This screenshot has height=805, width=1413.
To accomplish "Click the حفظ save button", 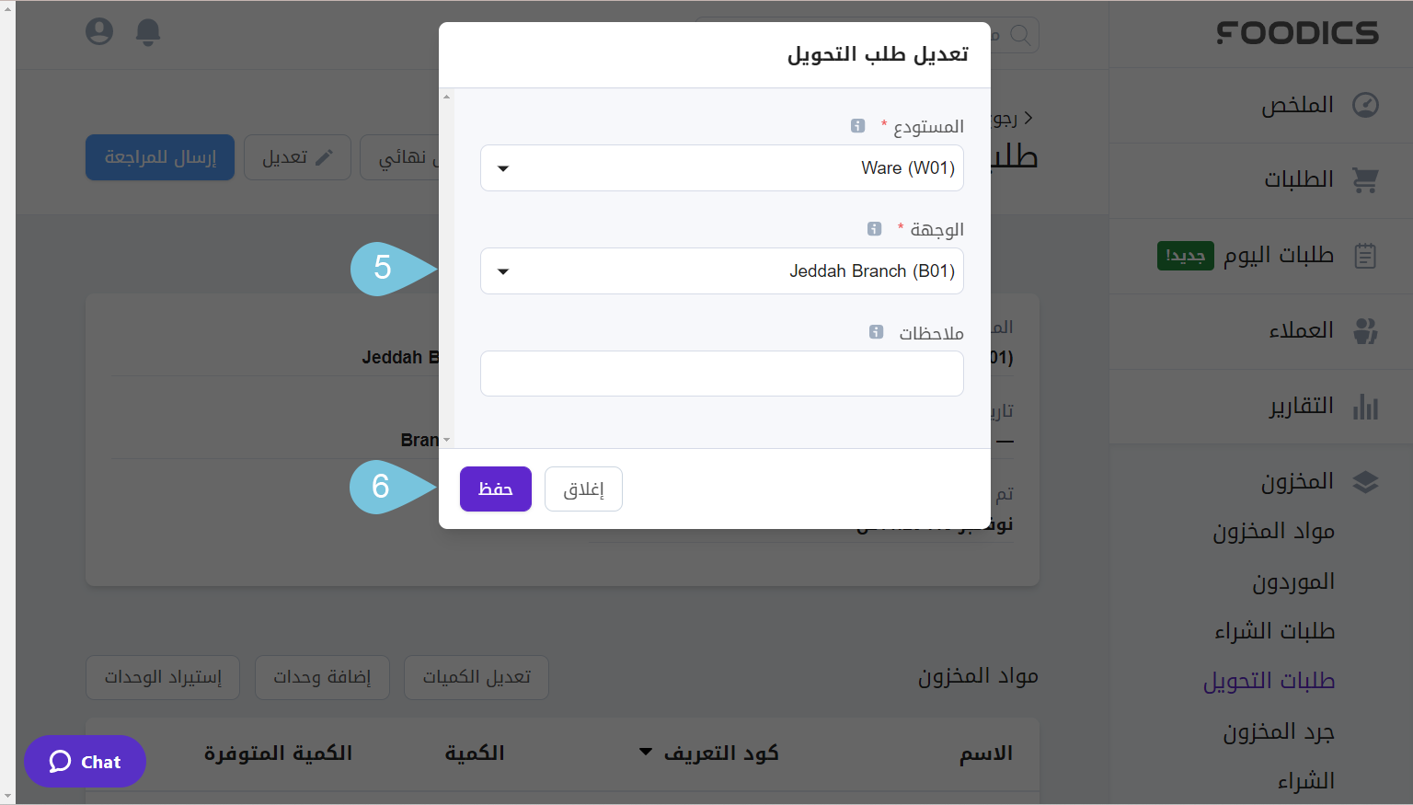I will pyautogui.click(x=496, y=489).
